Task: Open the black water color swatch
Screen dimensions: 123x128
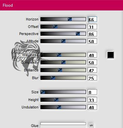Action: tap(111, 55)
